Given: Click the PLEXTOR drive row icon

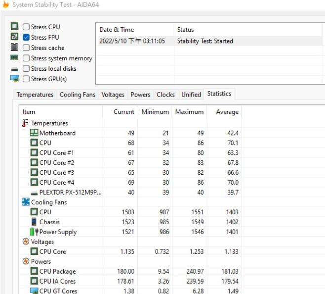Looking at the screenshot, I should point(34,193).
